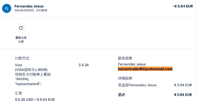Click the kaizentrader8@protonmail.com email address
200x101 pixels.
click(145, 69)
